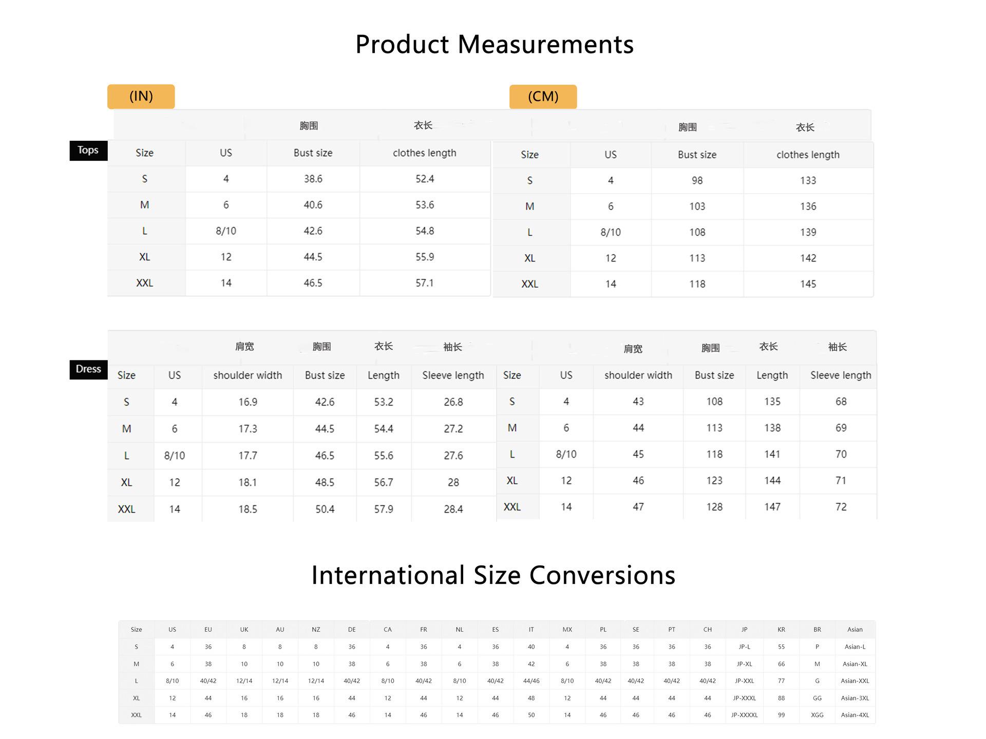Click the orange (CM) unit label
The image size is (986, 739).
click(543, 97)
